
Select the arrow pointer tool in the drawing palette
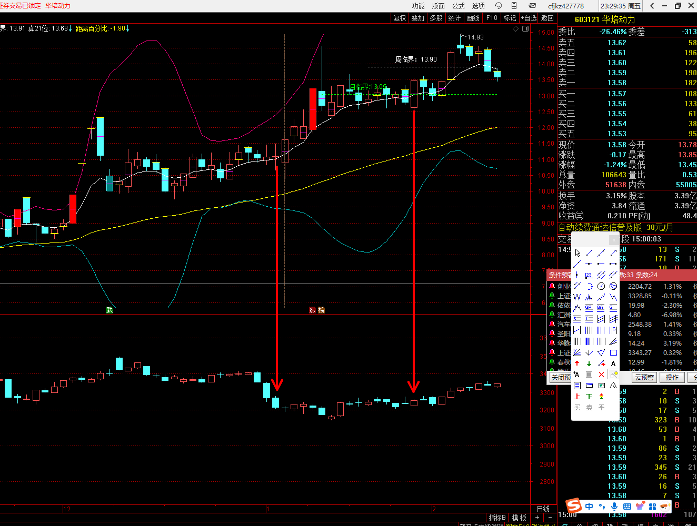coord(577,252)
